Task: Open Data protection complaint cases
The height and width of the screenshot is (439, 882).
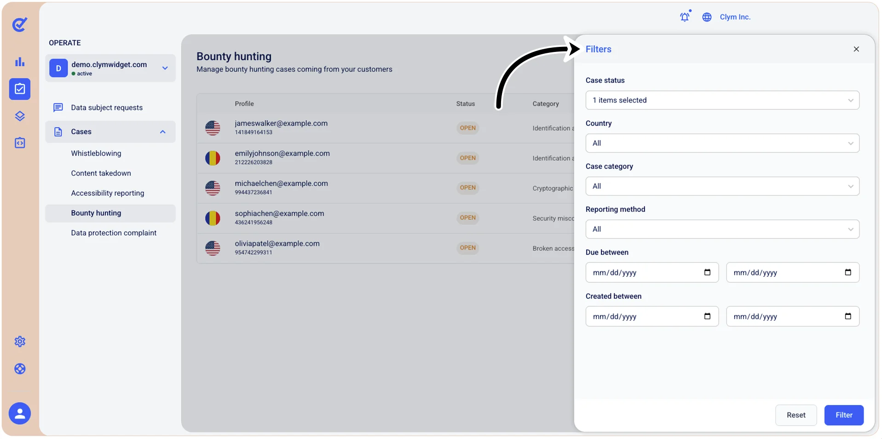Action: 114,233
